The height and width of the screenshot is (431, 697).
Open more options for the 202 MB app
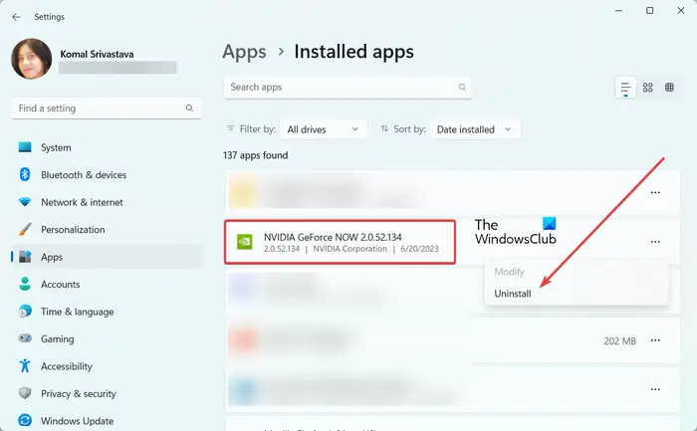coord(655,340)
